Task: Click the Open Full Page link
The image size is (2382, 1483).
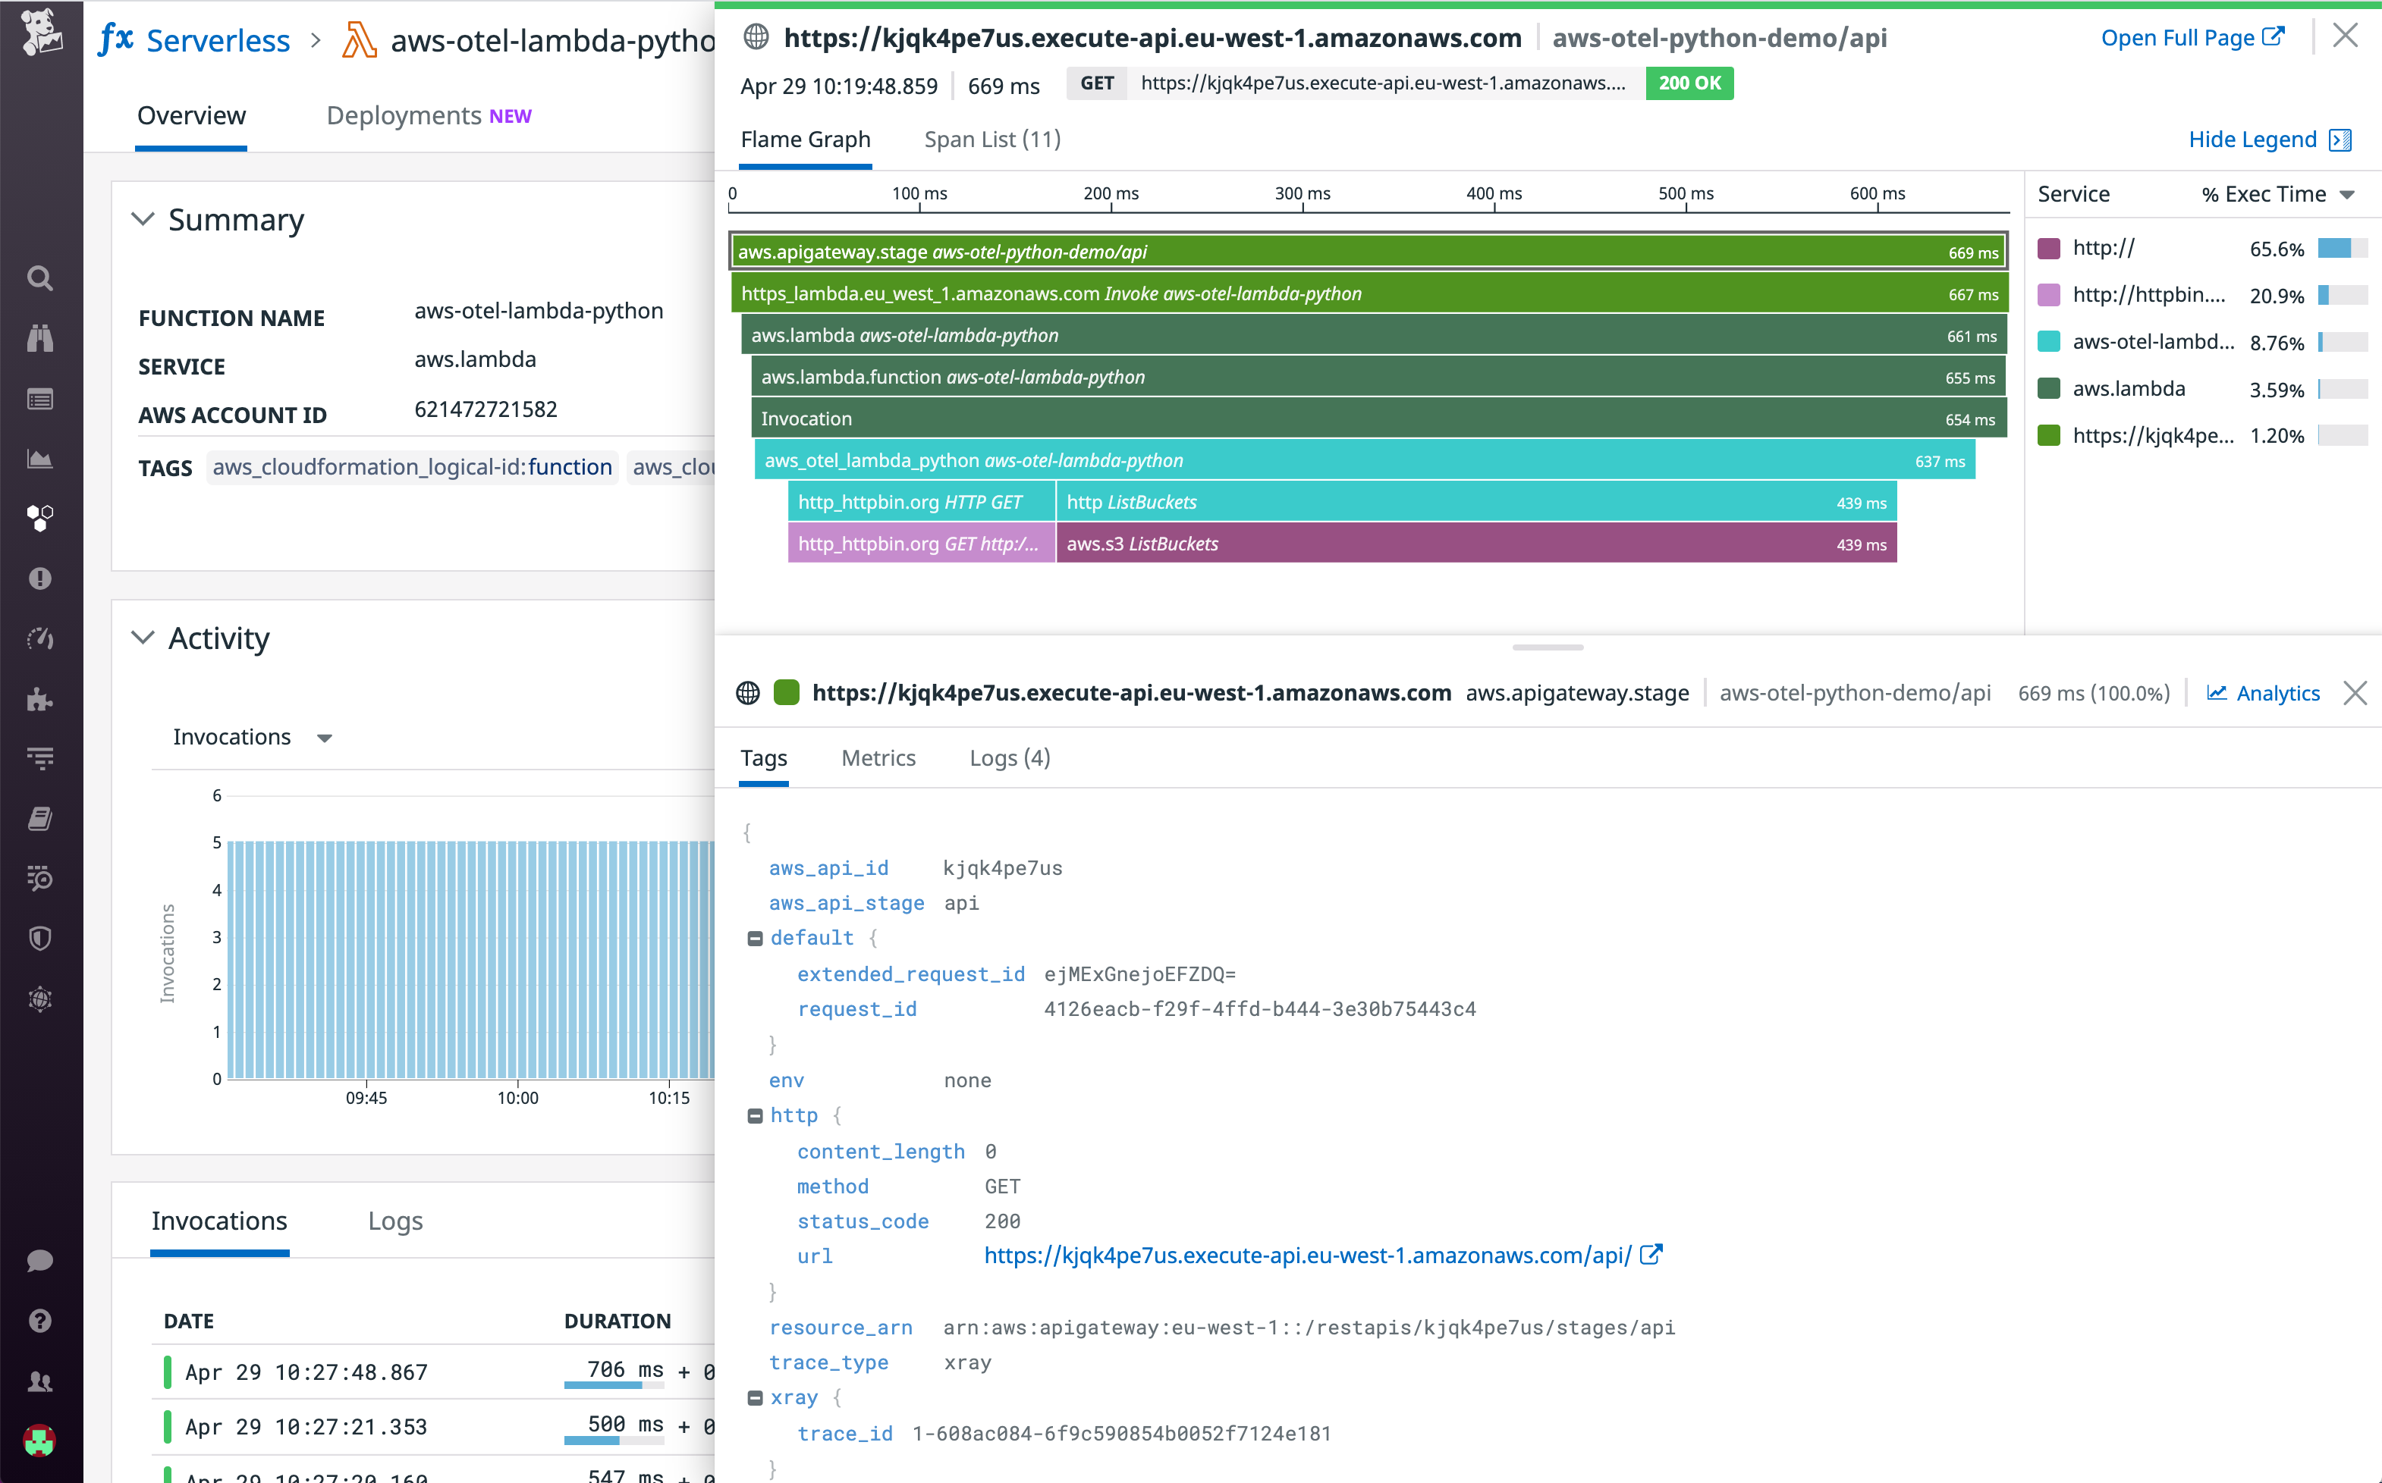Action: point(2192,37)
